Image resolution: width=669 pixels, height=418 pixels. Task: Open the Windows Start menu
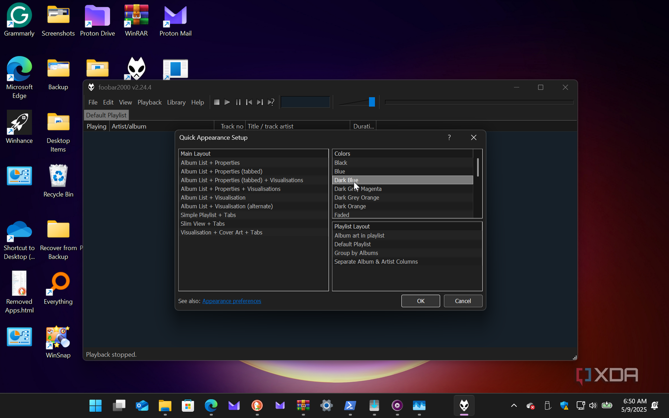click(x=96, y=406)
